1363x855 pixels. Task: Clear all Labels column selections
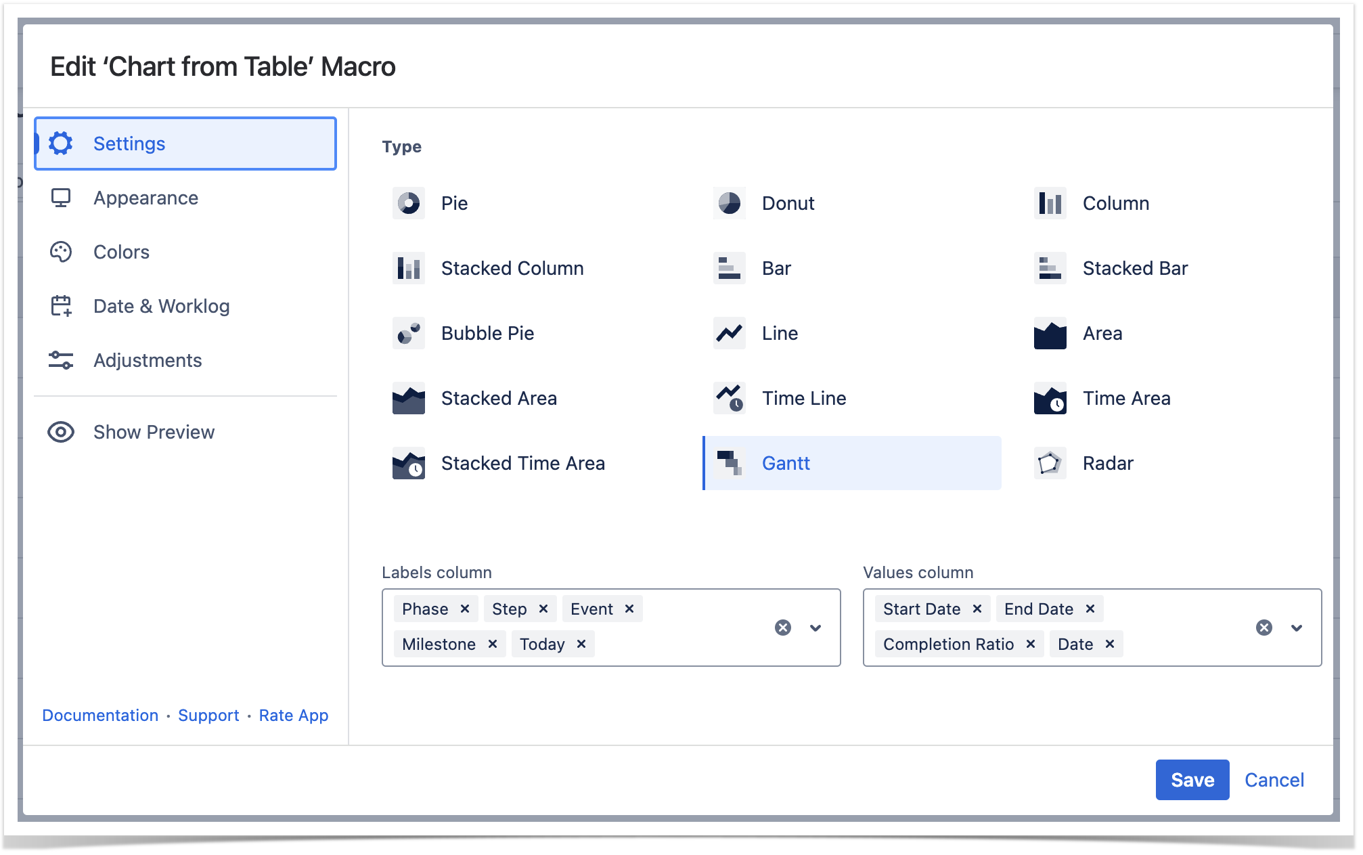pos(783,628)
